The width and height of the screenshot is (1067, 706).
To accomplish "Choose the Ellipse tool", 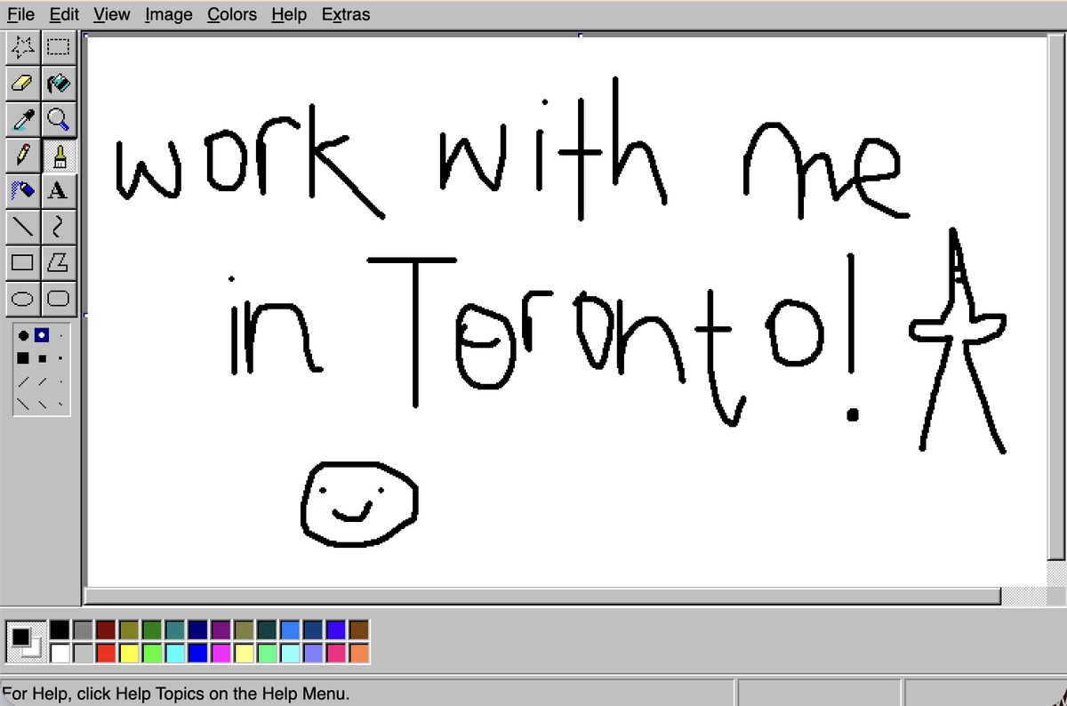I will click(23, 297).
